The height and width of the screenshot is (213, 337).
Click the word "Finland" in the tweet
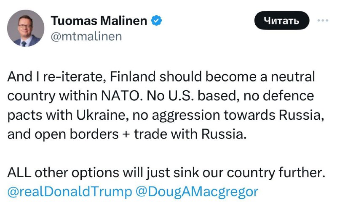click(133, 76)
